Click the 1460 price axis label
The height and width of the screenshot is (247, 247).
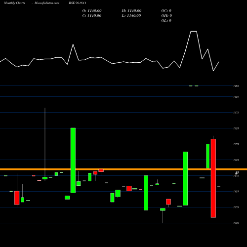pos(236,86)
